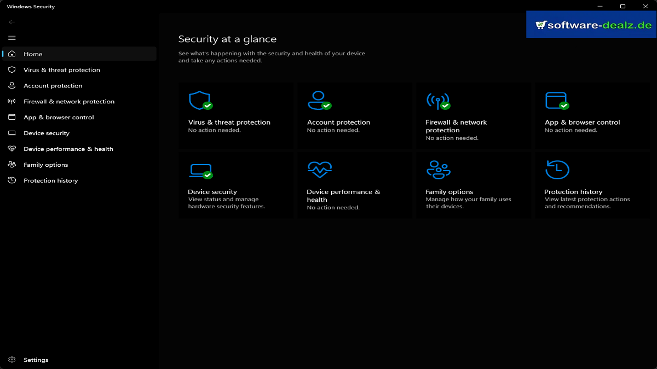This screenshot has height=369, width=657.
Task: Click the App & browser control sidebar icon
Action: point(11,117)
